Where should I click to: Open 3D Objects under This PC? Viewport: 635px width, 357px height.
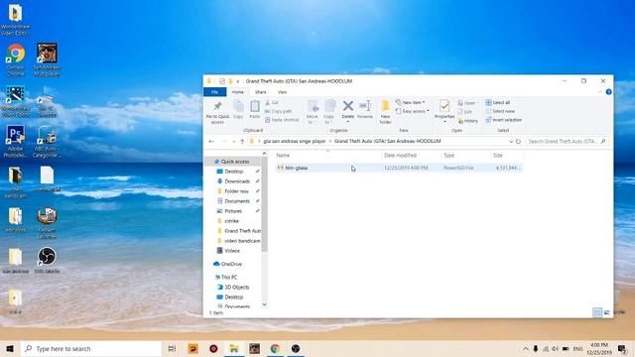(x=236, y=287)
